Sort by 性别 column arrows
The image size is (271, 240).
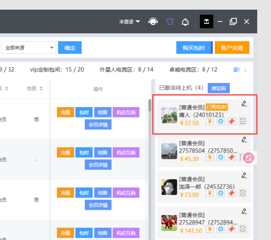click(41, 88)
